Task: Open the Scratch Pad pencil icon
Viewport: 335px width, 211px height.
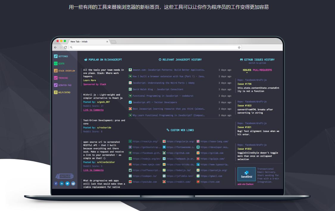Action: coord(56,85)
